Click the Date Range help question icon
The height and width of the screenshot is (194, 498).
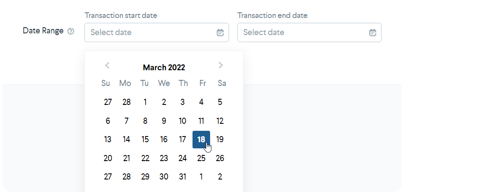(71, 32)
